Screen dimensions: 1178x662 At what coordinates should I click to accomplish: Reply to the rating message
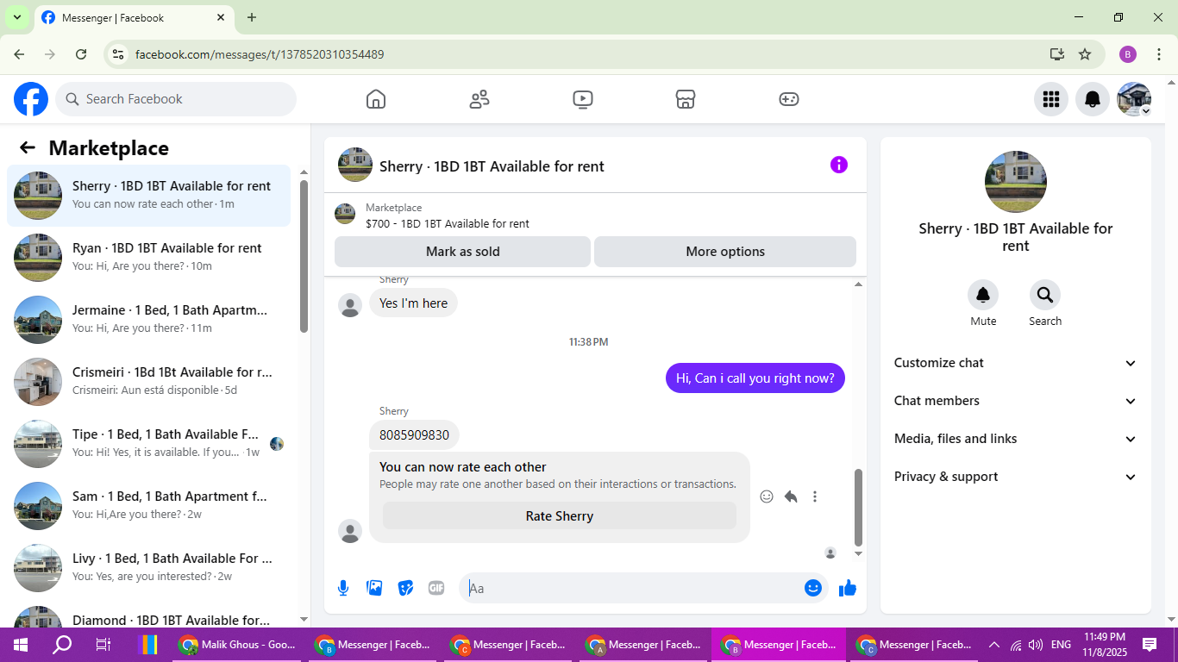pos(791,496)
